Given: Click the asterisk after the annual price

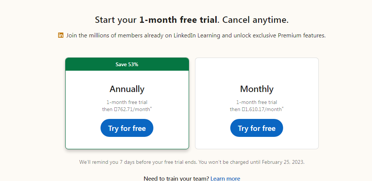Looking at the screenshot, I should [151, 108].
